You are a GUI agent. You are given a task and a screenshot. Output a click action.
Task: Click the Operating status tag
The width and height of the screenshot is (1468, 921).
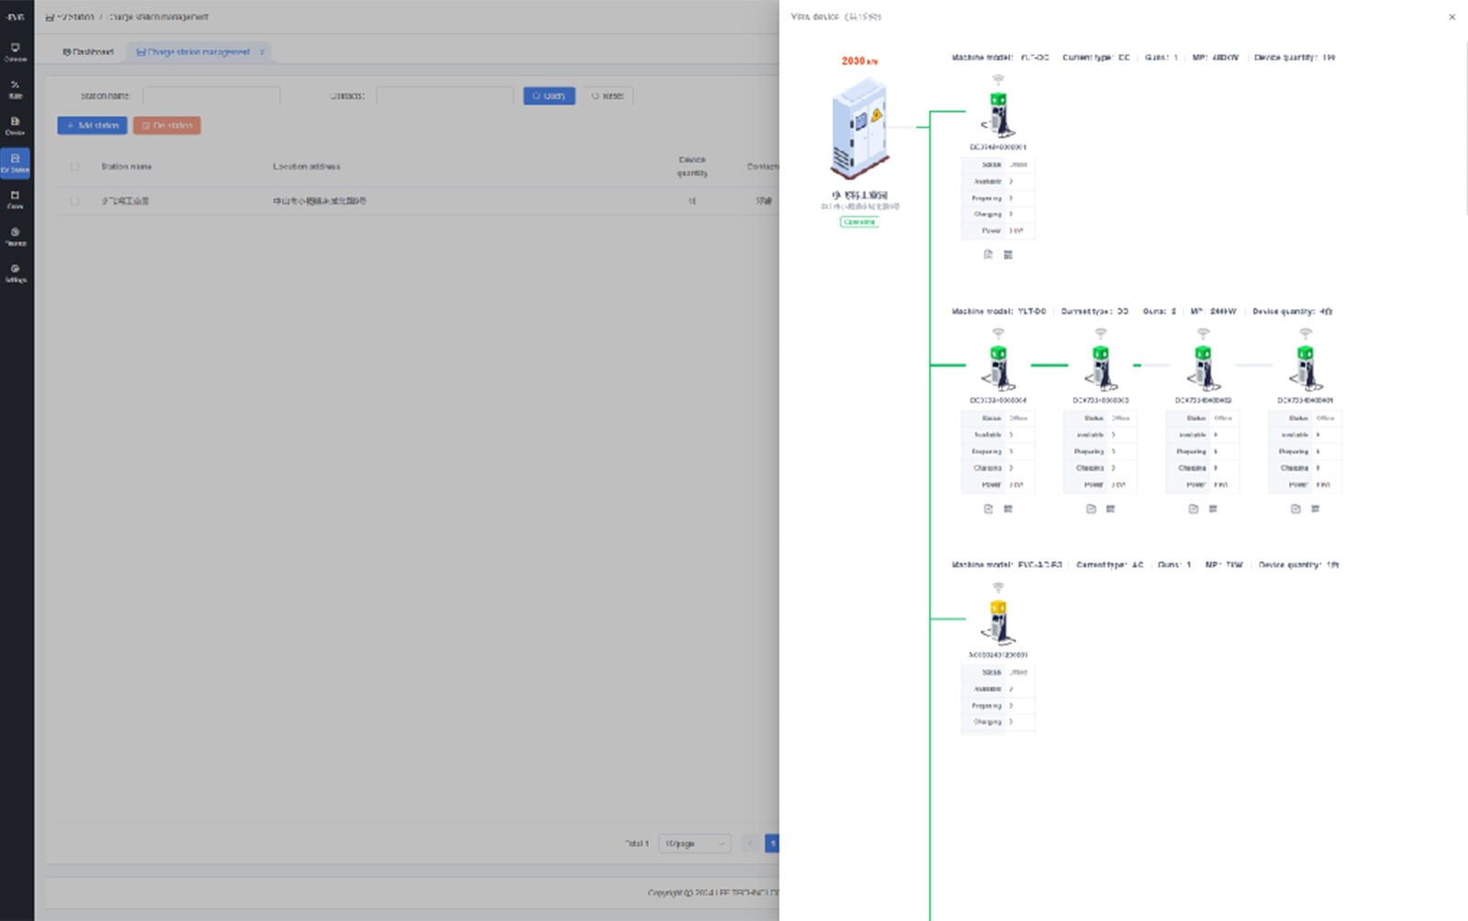(859, 222)
